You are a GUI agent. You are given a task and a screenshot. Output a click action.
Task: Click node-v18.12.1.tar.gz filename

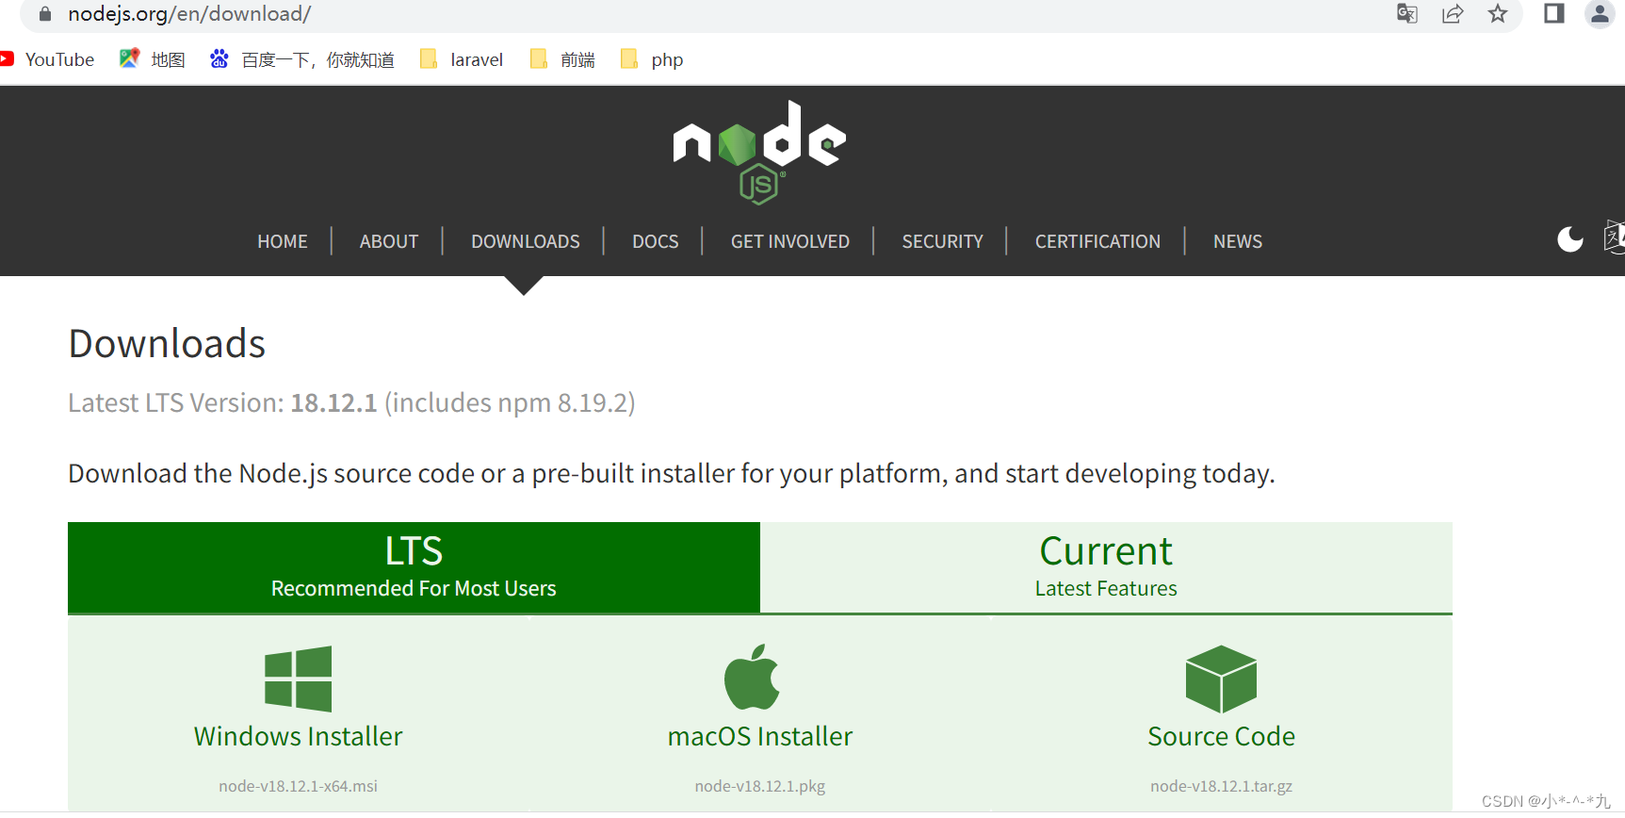1222,786
